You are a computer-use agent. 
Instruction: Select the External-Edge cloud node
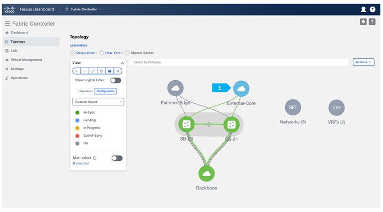coord(176,88)
